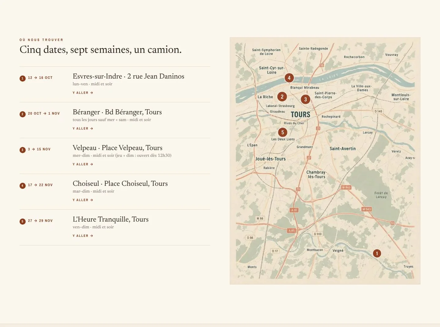Click Saint-Avertin label on the map

pyautogui.click(x=343, y=149)
